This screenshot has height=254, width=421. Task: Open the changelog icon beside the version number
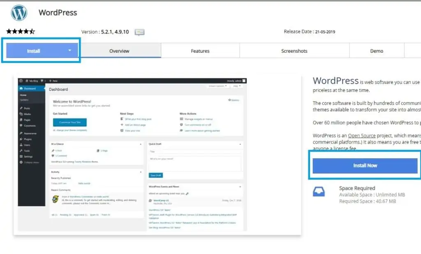tap(139, 32)
